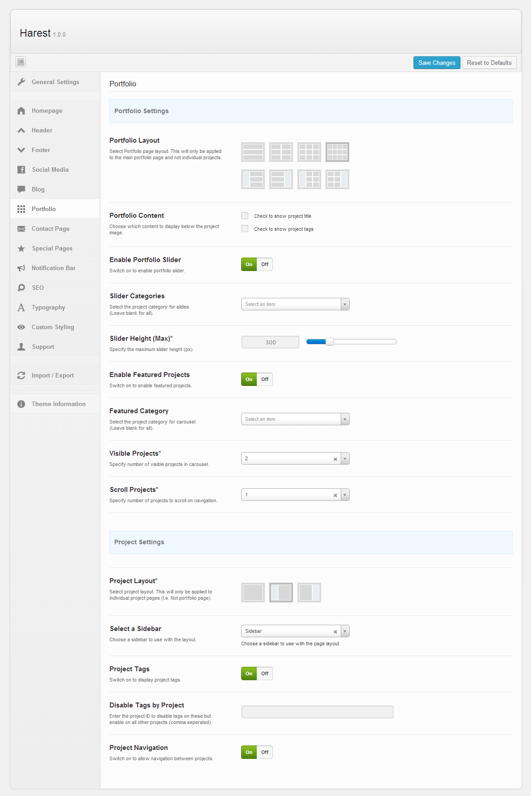Expand the Featured Category dropdown
Image resolution: width=531 pixels, height=796 pixels.
point(295,419)
